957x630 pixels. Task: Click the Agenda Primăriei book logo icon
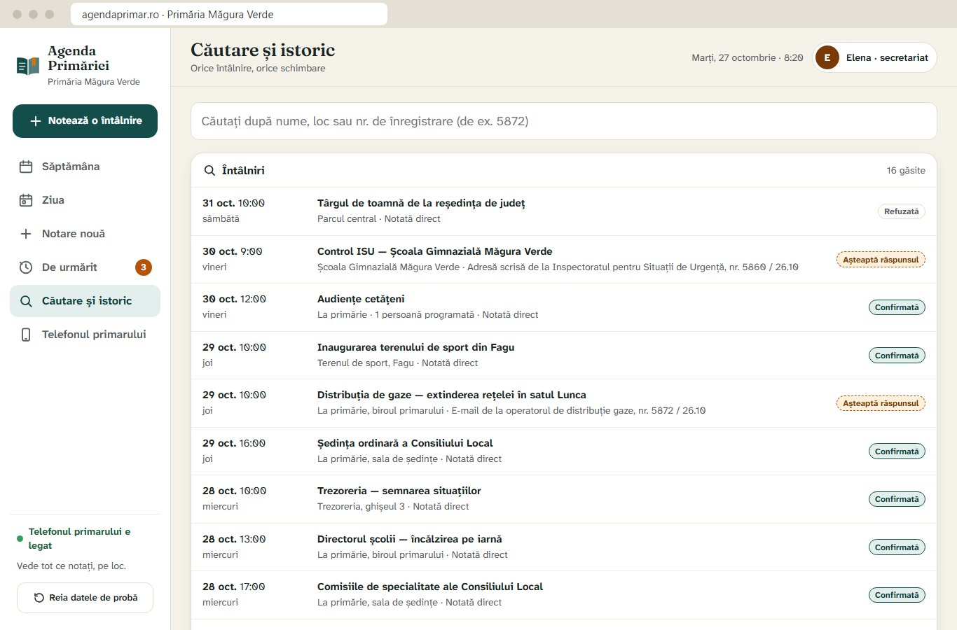[x=28, y=66]
